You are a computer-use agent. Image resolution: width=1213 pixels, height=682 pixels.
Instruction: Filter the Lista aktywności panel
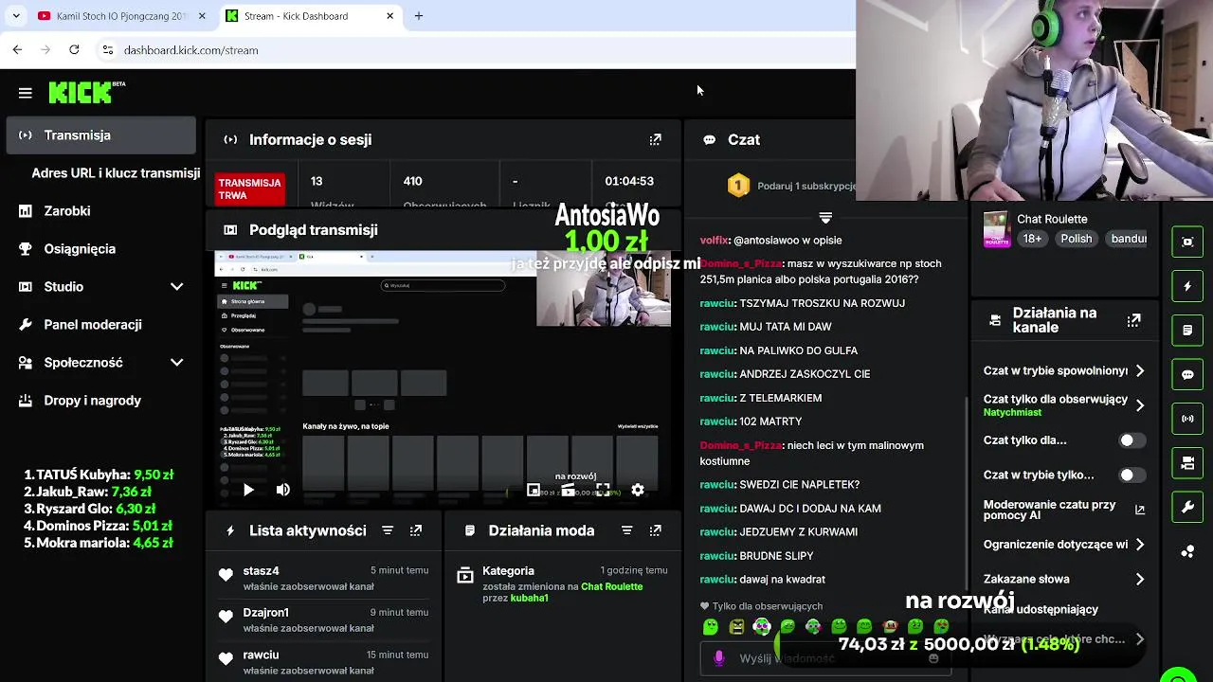[x=388, y=530]
